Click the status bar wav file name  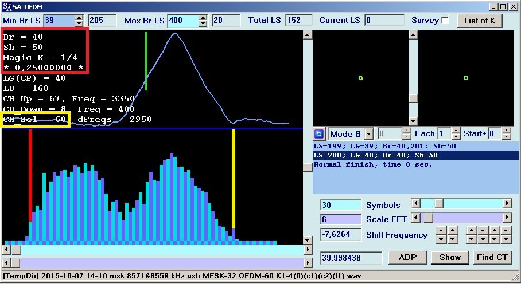(x=182, y=276)
